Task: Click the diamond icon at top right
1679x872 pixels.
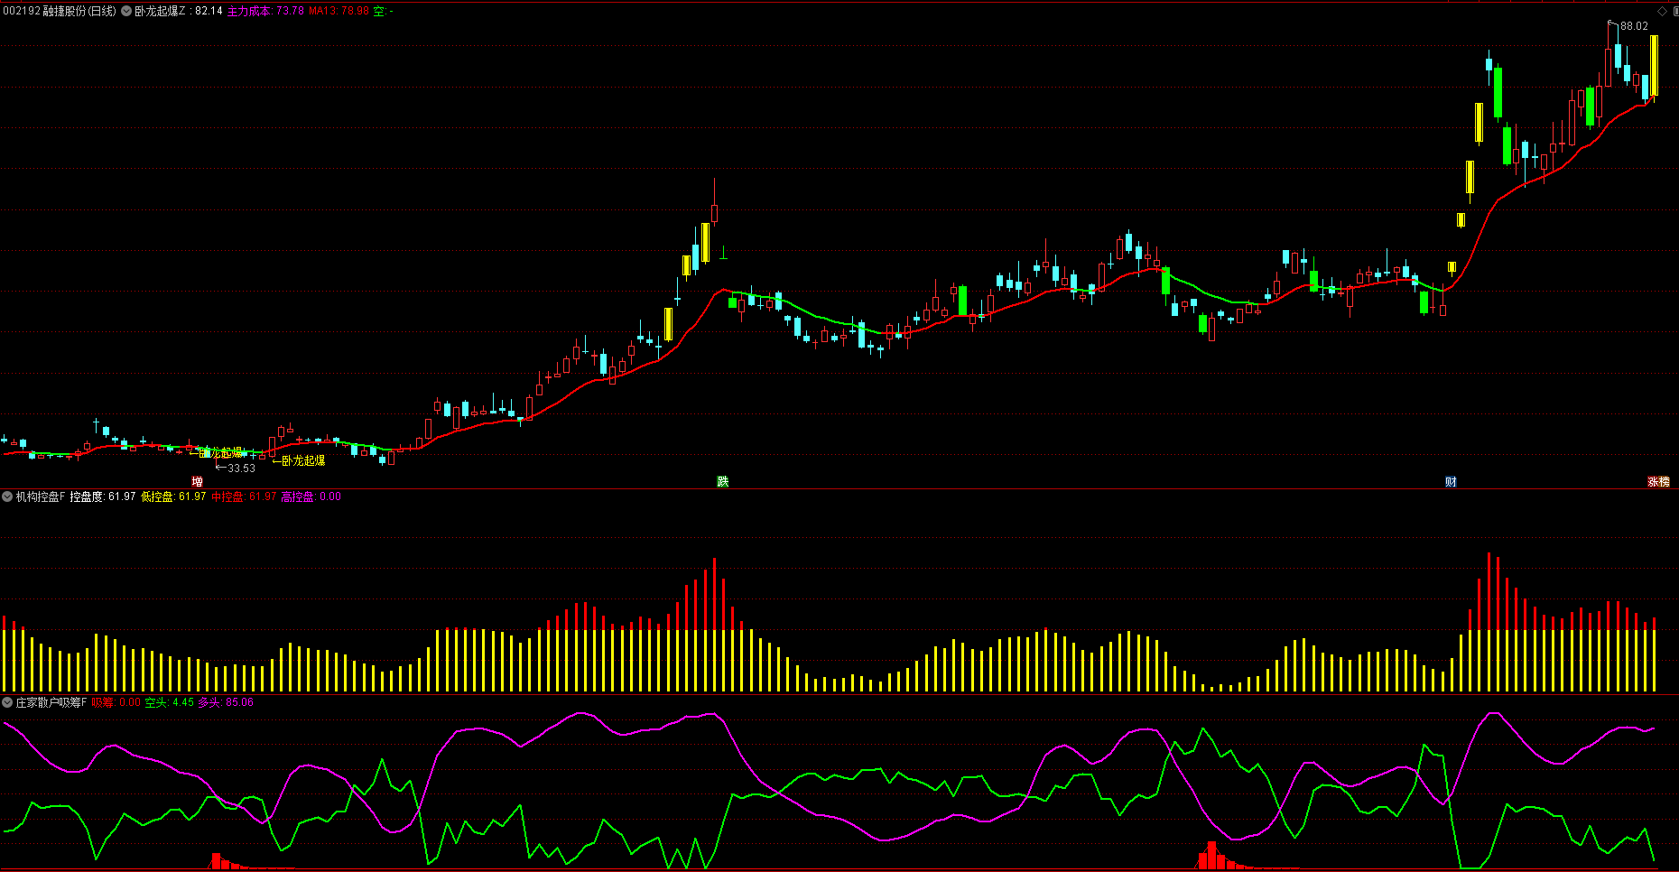Action: click(1663, 12)
